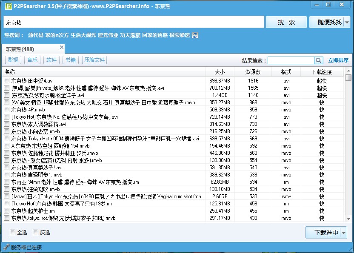
Task: Open the 下载选中 dropdown arrow
Action: [343, 233]
